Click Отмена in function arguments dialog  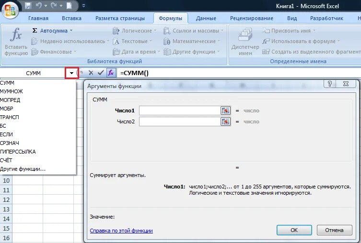click(334, 230)
